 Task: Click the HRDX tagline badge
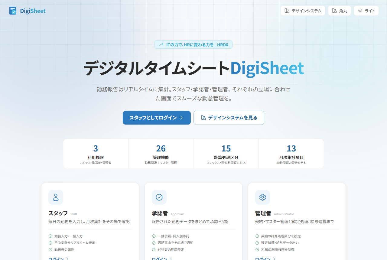(x=193, y=44)
